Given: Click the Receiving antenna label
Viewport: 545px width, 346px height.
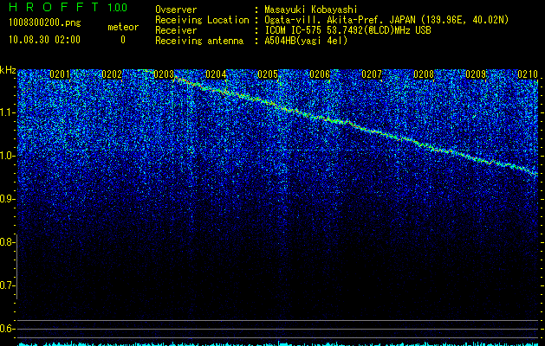Looking at the screenshot, I should click(199, 41).
